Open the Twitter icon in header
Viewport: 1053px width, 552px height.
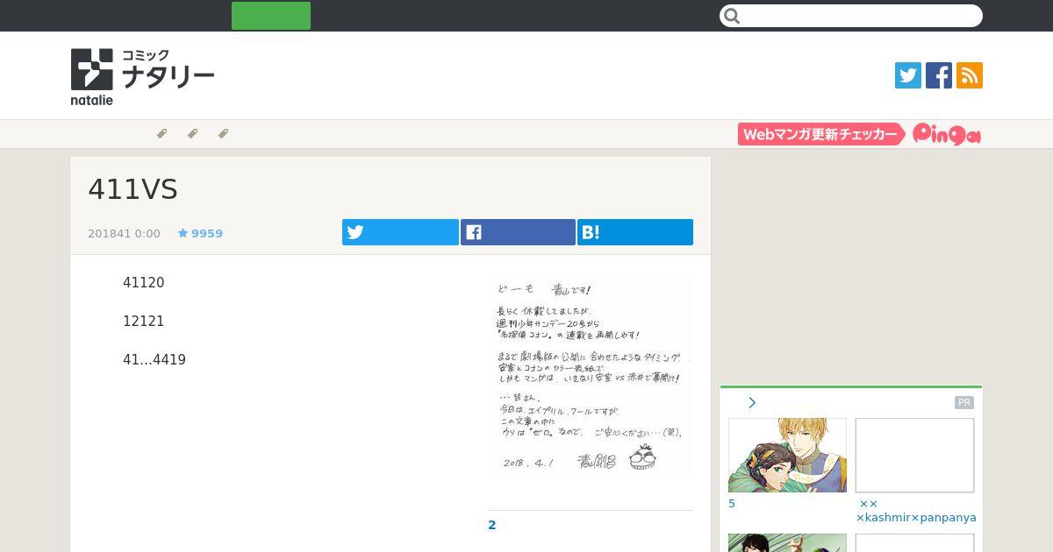point(908,75)
